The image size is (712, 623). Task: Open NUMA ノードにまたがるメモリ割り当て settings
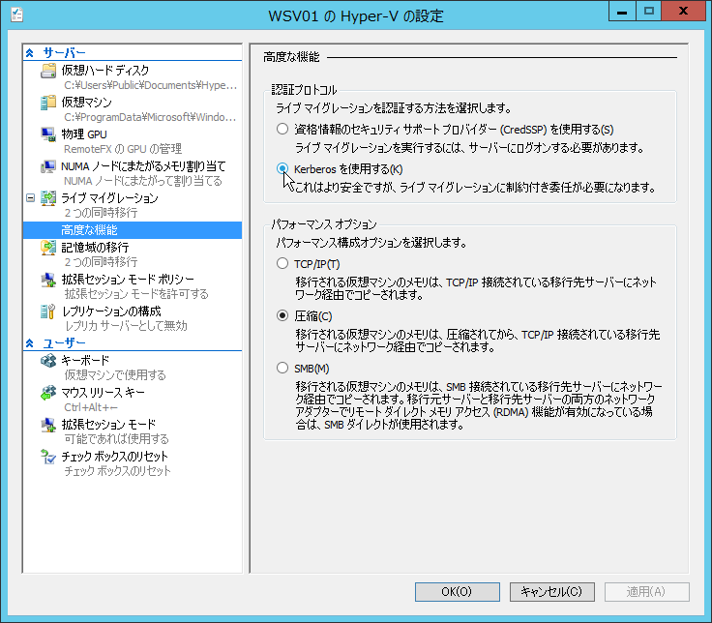pos(143,166)
